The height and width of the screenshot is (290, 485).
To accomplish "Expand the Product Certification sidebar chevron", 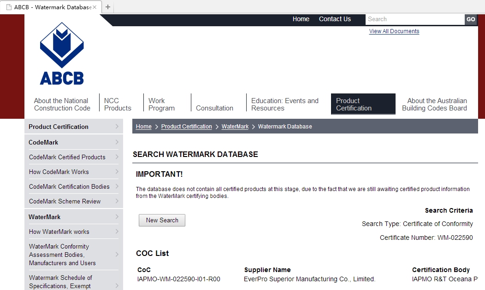I will tap(117, 127).
